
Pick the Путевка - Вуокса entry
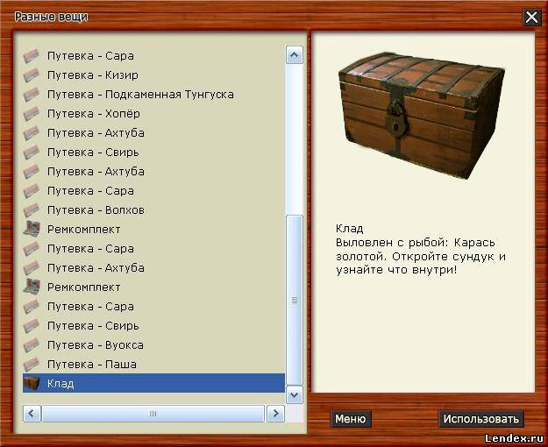click(x=153, y=345)
